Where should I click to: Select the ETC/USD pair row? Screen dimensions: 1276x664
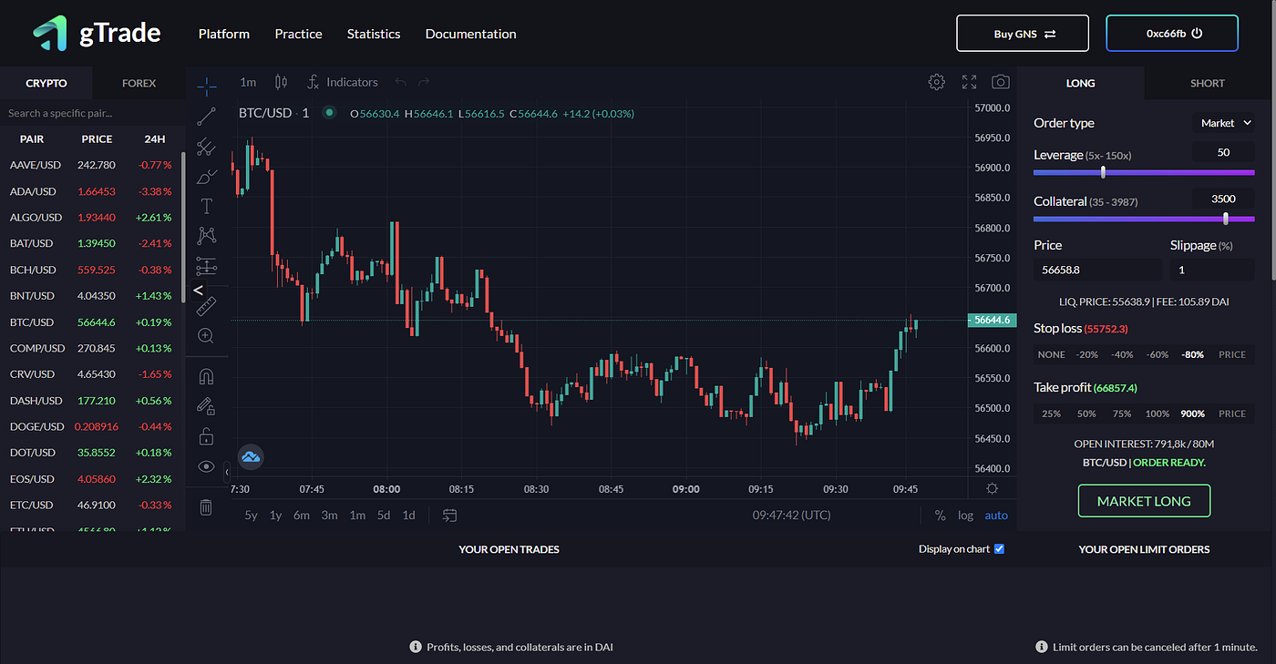pos(91,505)
